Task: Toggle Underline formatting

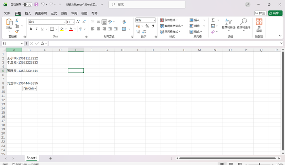Action: click(x=42, y=29)
